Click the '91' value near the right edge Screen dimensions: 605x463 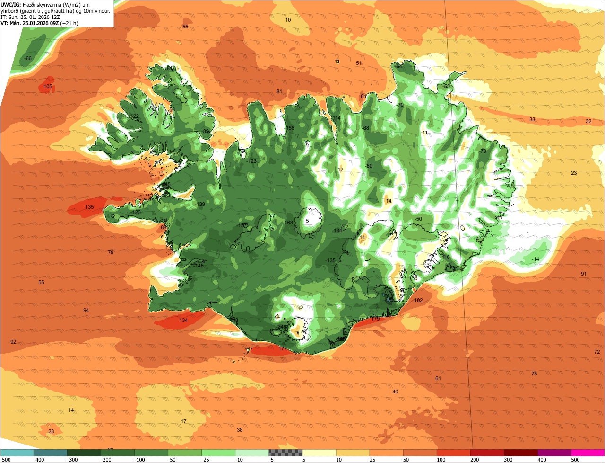pyautogui.click(x=584, y=274)
